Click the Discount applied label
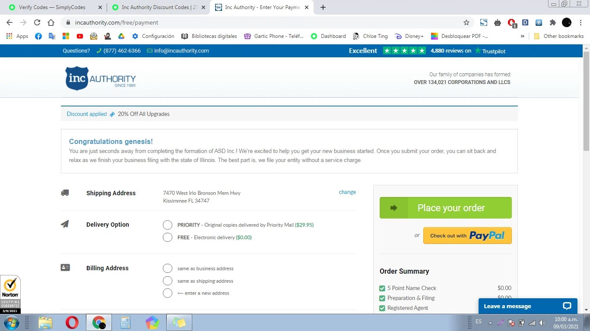590x331 pixels. coord(87,114)
